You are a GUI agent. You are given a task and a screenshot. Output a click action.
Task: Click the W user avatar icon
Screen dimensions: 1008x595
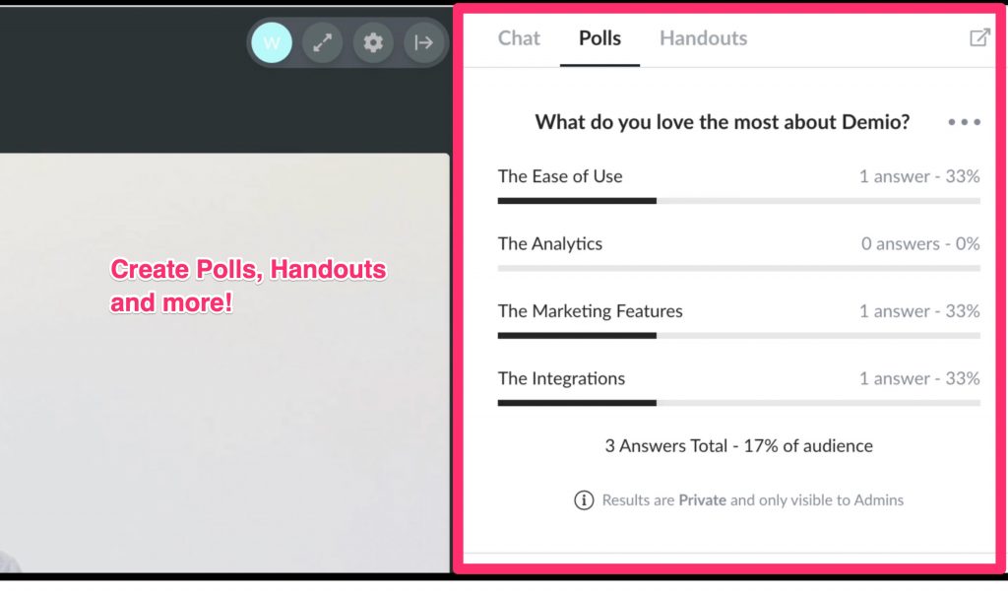pyautogui.click(x=272, y=42)
